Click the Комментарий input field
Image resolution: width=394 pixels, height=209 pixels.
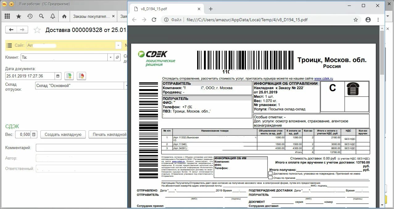click(x=82, y=148)
